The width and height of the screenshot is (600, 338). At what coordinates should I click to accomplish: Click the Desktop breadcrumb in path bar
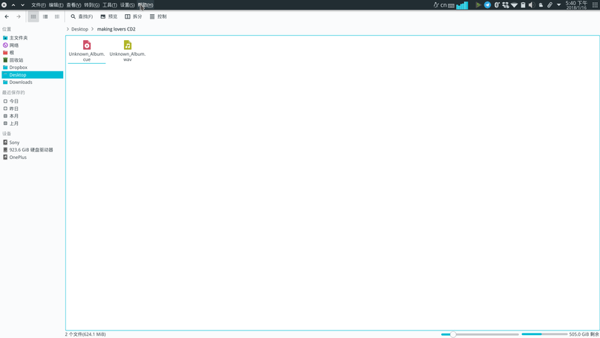(79, 29)
